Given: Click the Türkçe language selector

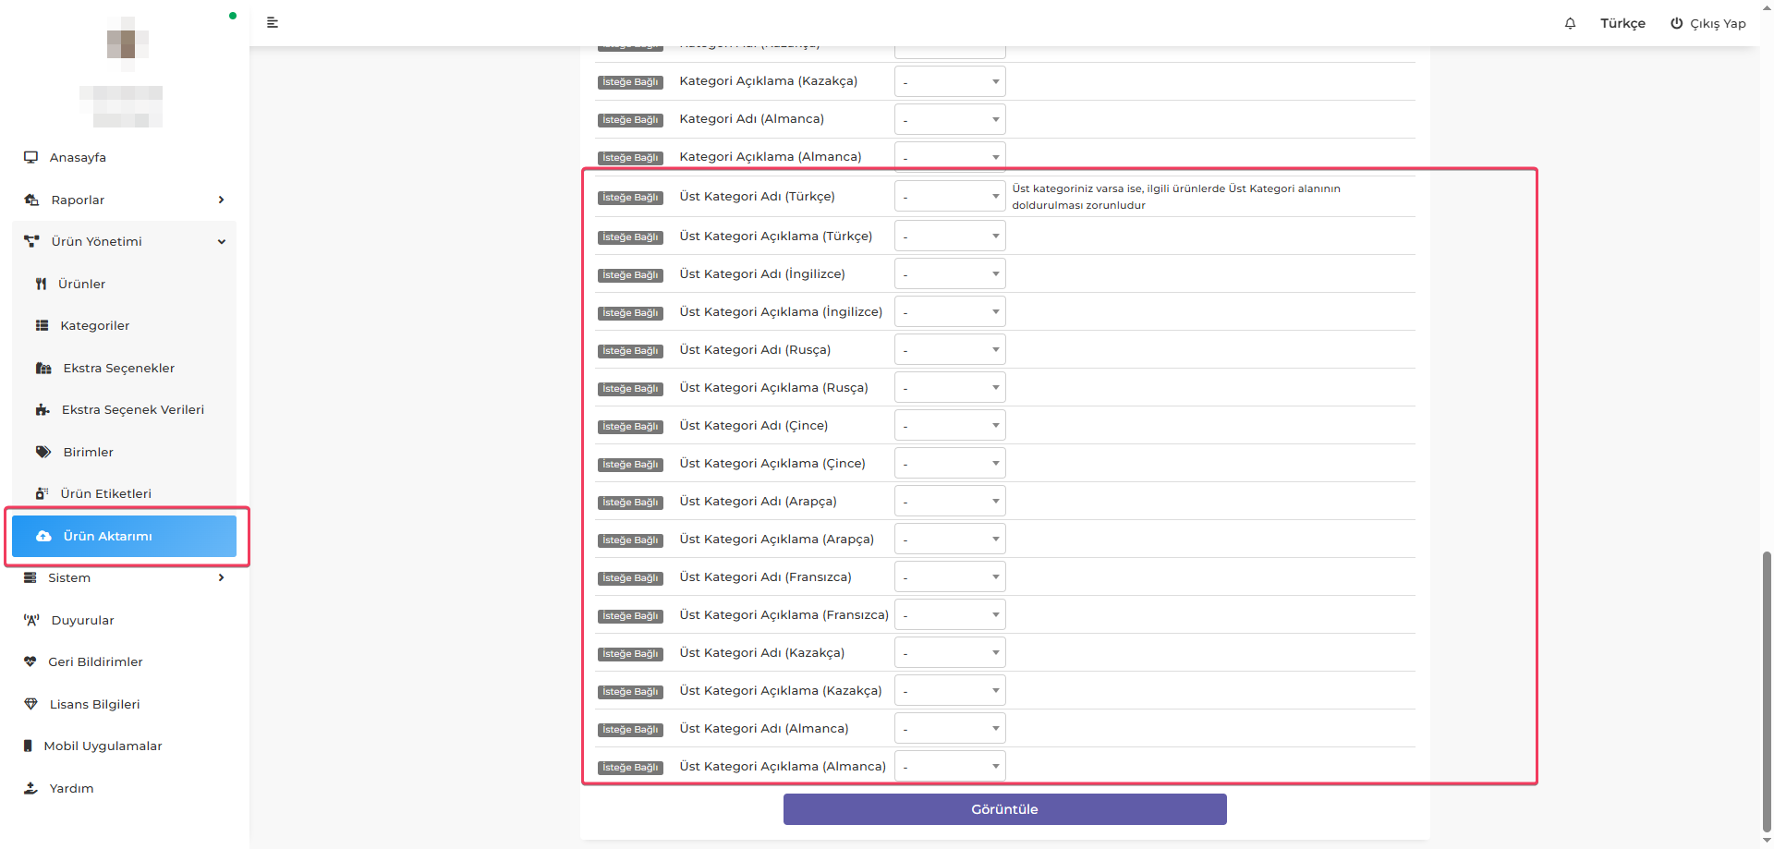Looking at the screenshot, I should click(1622, 23).
